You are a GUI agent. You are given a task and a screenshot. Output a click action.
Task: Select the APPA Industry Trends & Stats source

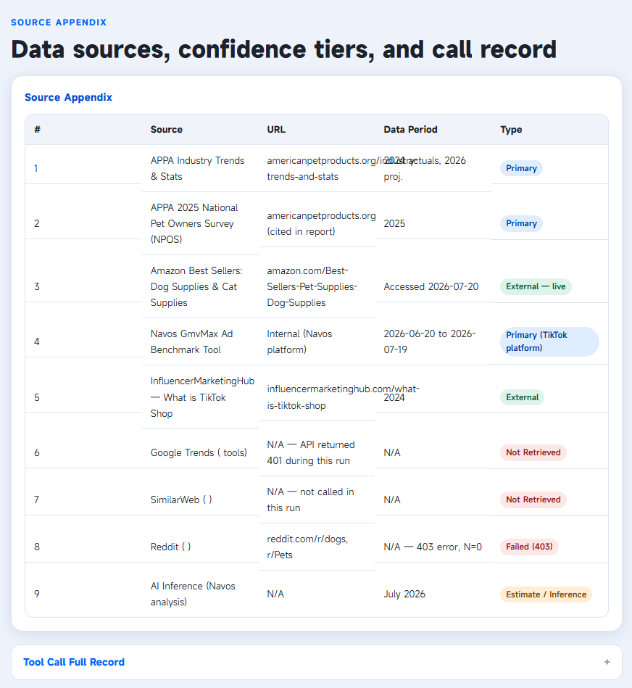coord(197,168)
